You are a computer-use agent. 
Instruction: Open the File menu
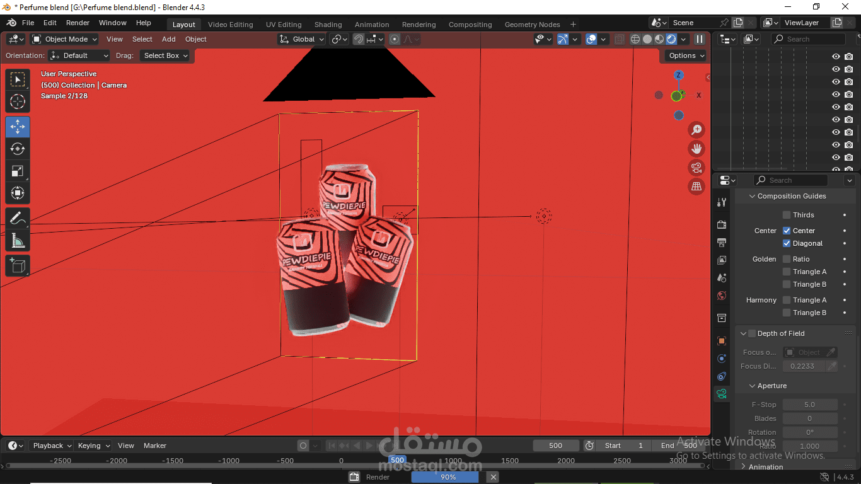pyautogui.click(x=28, y=23)
